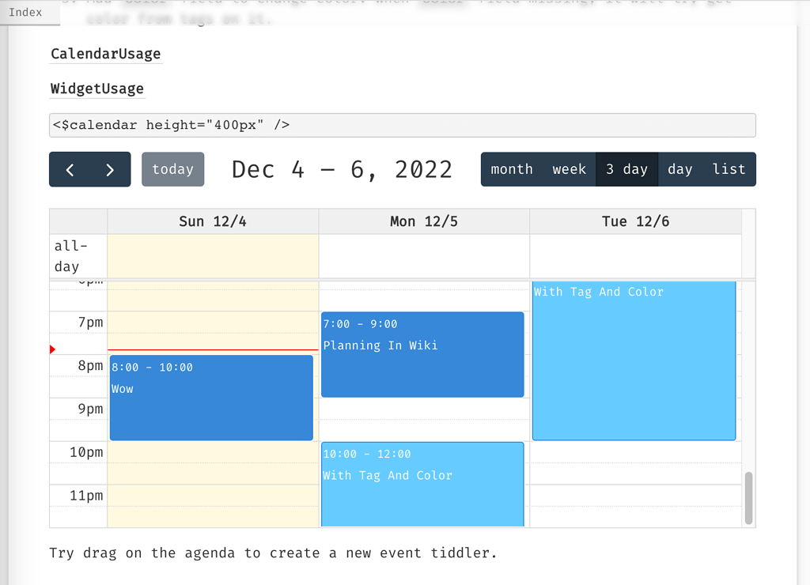Screen dimensions: 810x585
Task: Switch to week view
Action: [569, 169]
